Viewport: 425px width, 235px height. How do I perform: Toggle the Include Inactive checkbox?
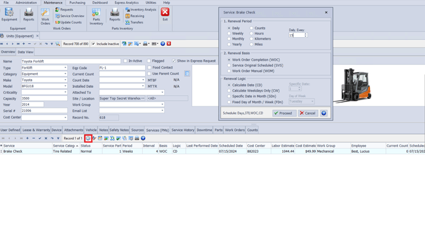click(x=93, y=44)
